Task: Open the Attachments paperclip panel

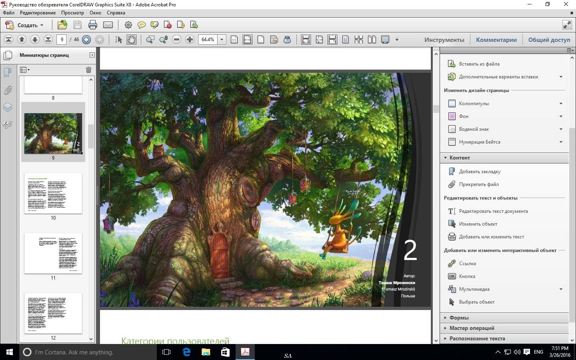Action: pyautogui.click(x=8, y=90)
